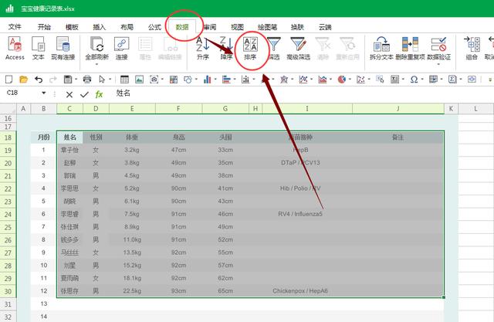Select column L header
The width and height of the screenshot is (494, 322).
[475, 109]
